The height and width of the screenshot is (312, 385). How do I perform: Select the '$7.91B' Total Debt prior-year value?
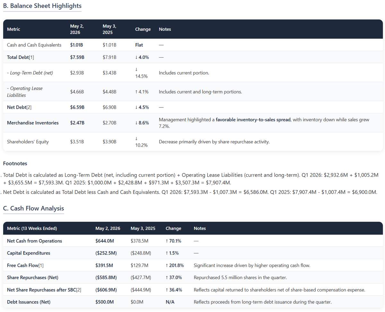pyautogui.click(x=109, y=57)
